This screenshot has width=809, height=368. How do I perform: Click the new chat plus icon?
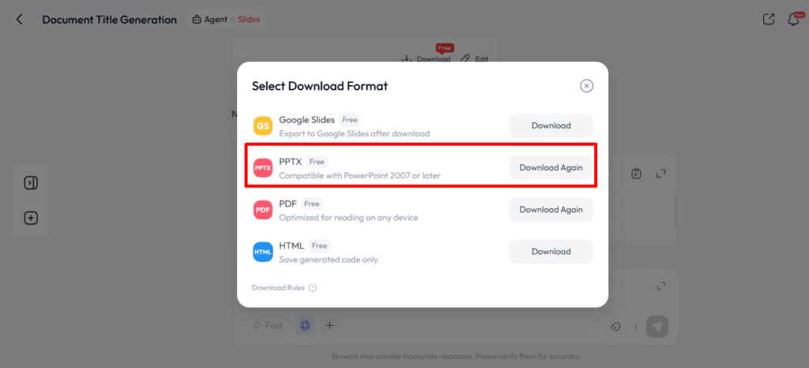click(x=31, y=218)
